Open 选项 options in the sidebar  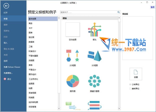(x=6, y=61)
